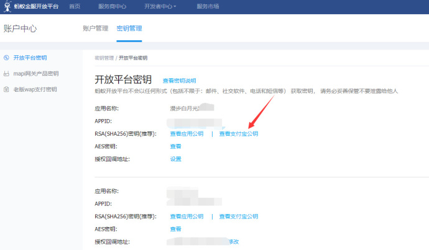The image size is (429, 250).
Task: Click 修改 for second 授权回调地址
Action: pyautogui.click(x=234, y=241)
